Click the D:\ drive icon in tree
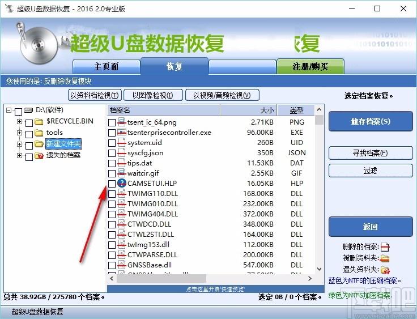 point(28,110)
